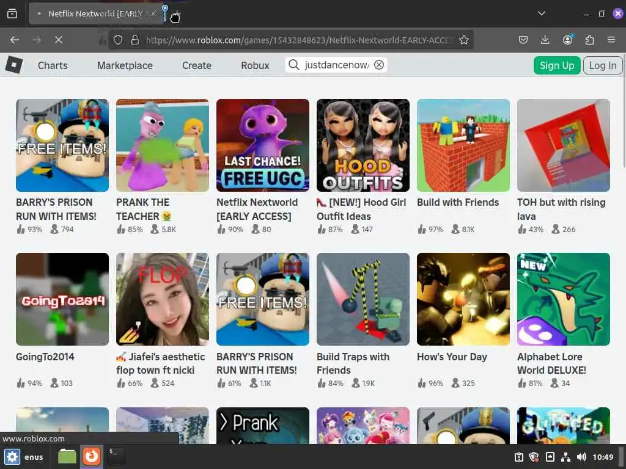The width and height of the screenshot is (626, 469).
Task: Open the file manager folder in taskbar
Action: [x=67, y=456]
